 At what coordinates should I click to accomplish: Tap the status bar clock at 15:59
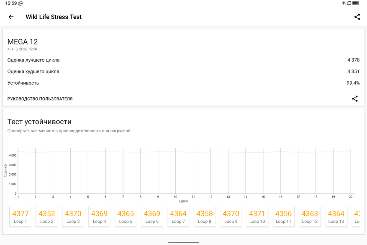tap(11, 3)
